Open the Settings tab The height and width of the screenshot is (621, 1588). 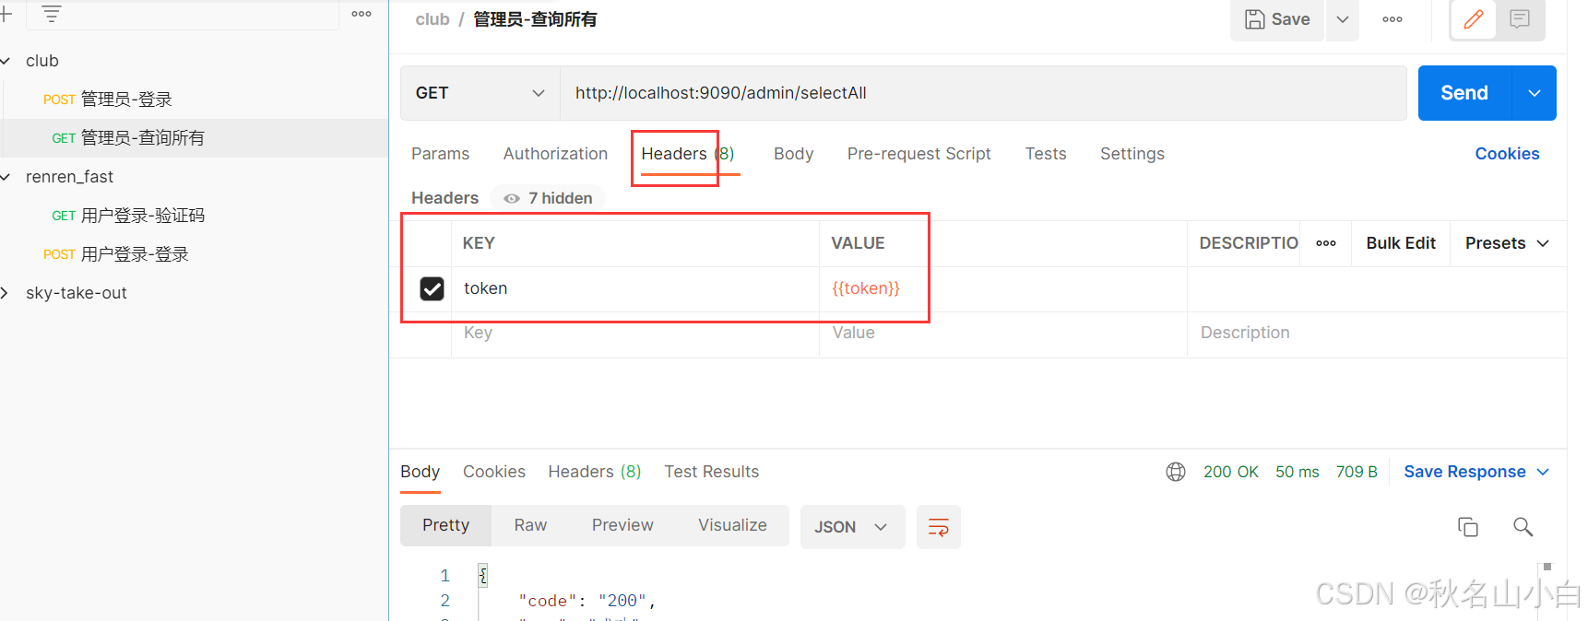1132,154
